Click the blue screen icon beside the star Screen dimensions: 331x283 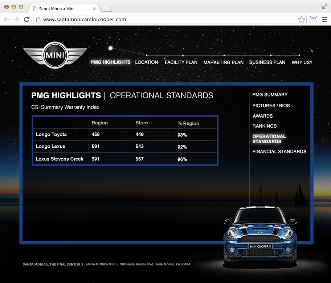coord(313,20)
